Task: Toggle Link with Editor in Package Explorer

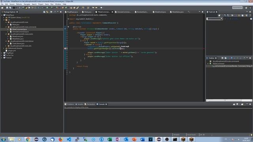Action: [x=47, y=12]
